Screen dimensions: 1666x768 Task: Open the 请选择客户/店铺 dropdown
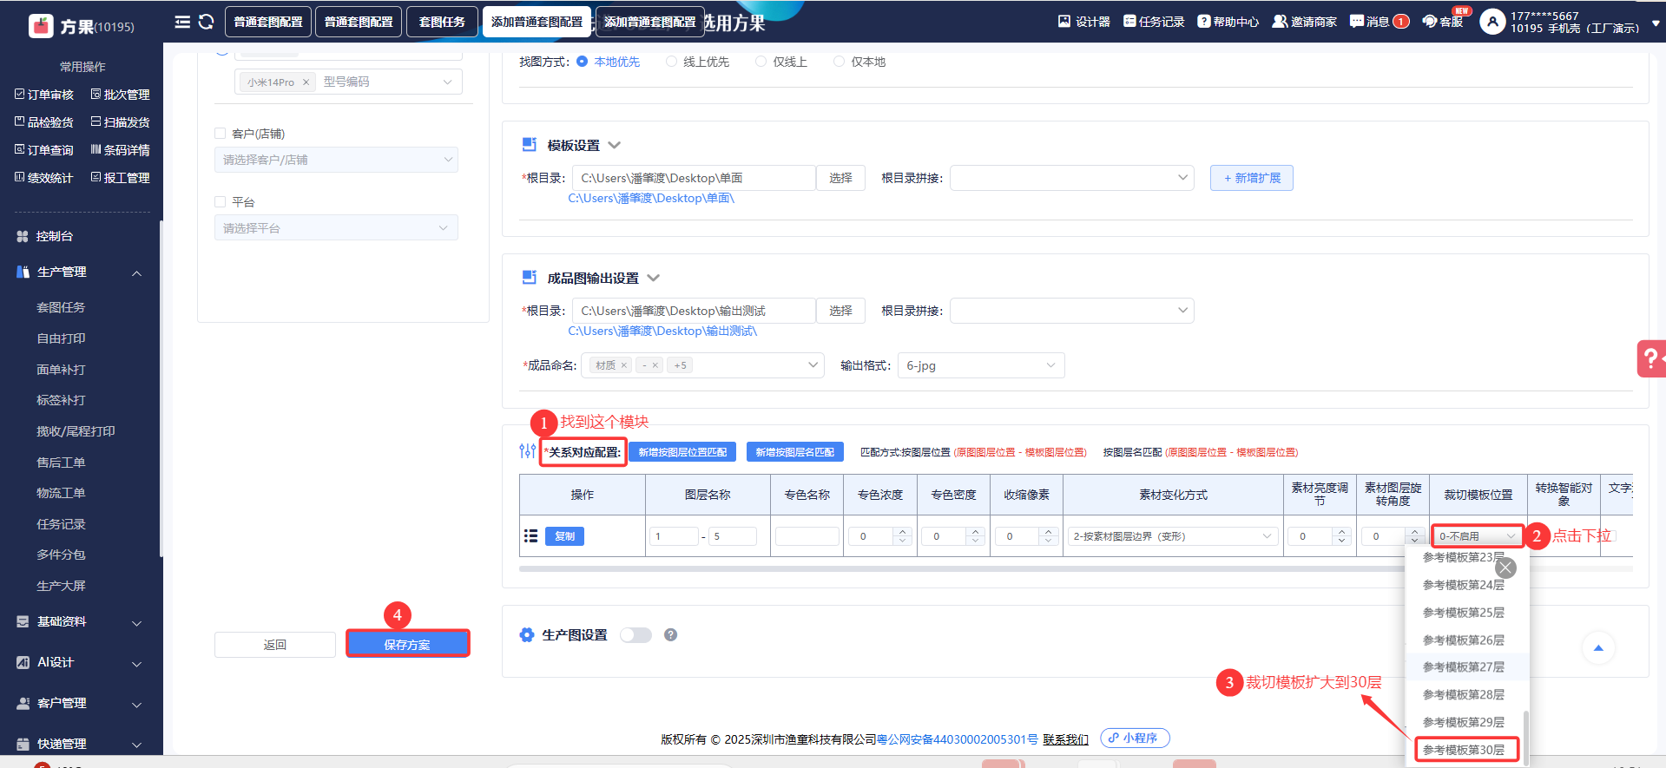coord(336,160)
